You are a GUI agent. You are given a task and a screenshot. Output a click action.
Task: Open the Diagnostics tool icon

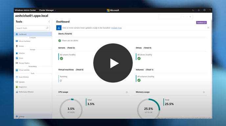17,87
